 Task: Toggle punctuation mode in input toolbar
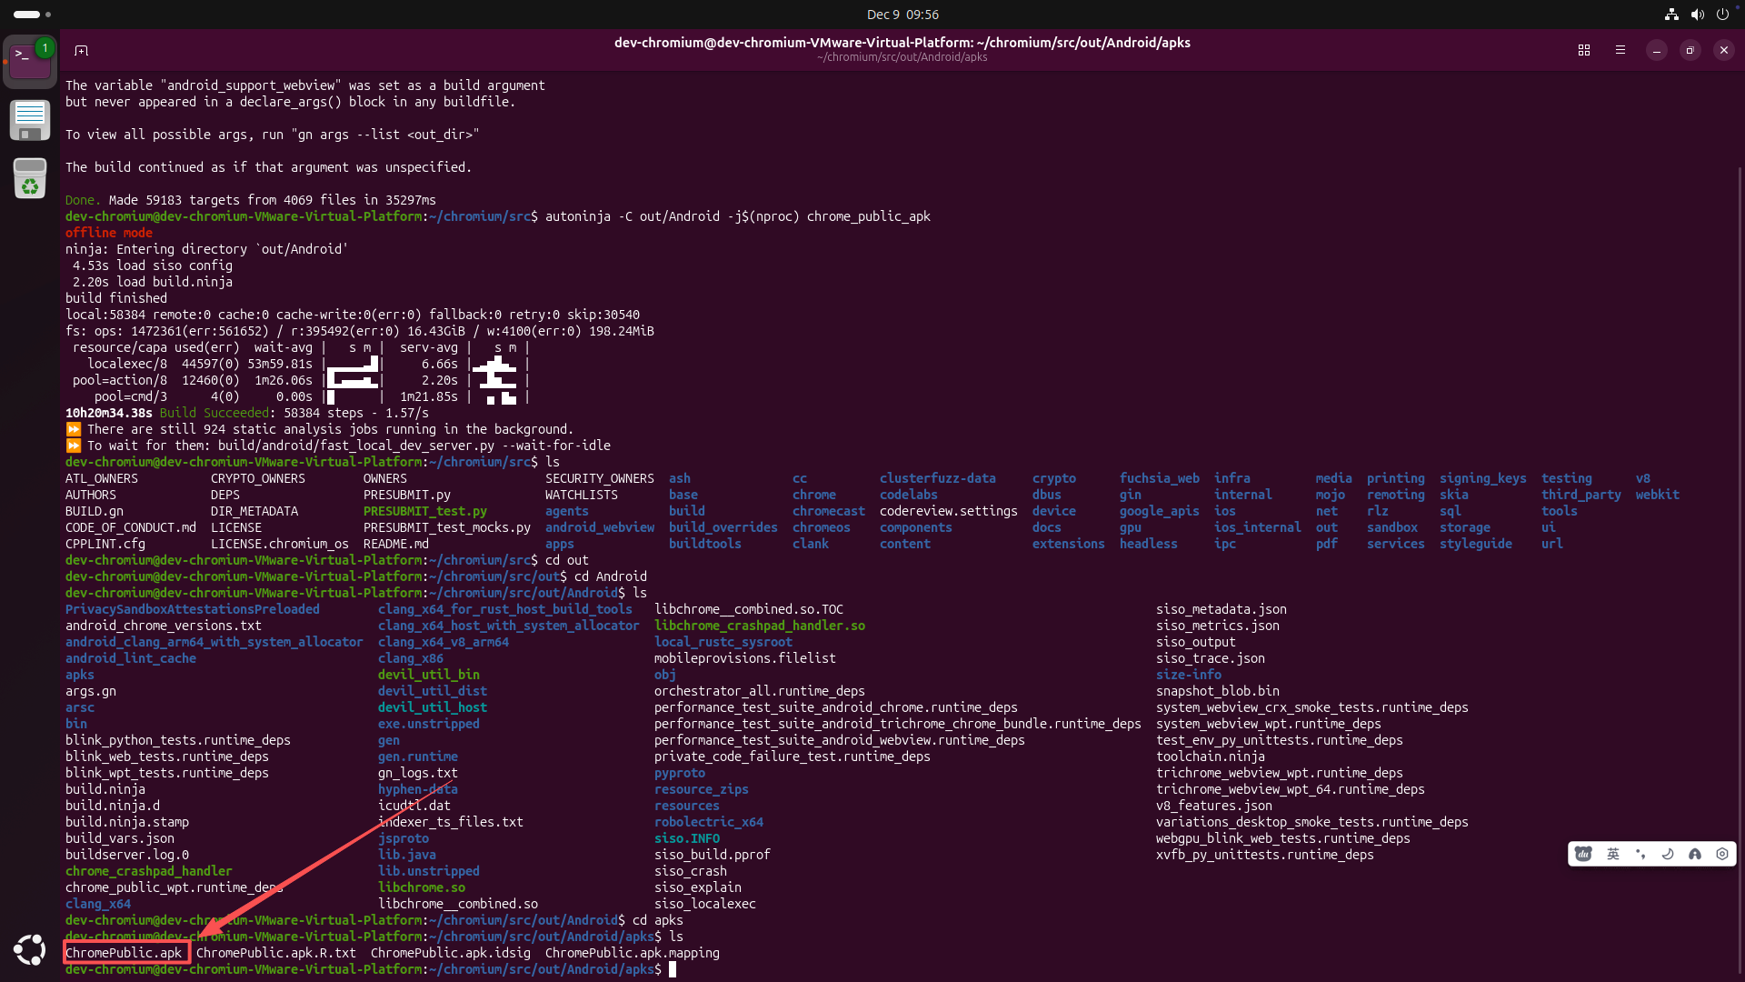[1640, 854]
